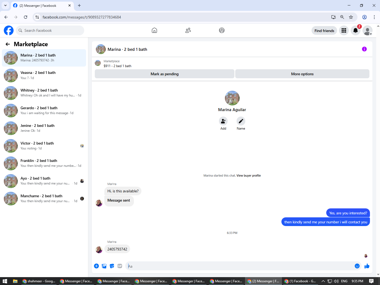Viewport: 380px width, 285px height.
Task: Click the Chrome profile icon
Action: (x=365, y=17)
